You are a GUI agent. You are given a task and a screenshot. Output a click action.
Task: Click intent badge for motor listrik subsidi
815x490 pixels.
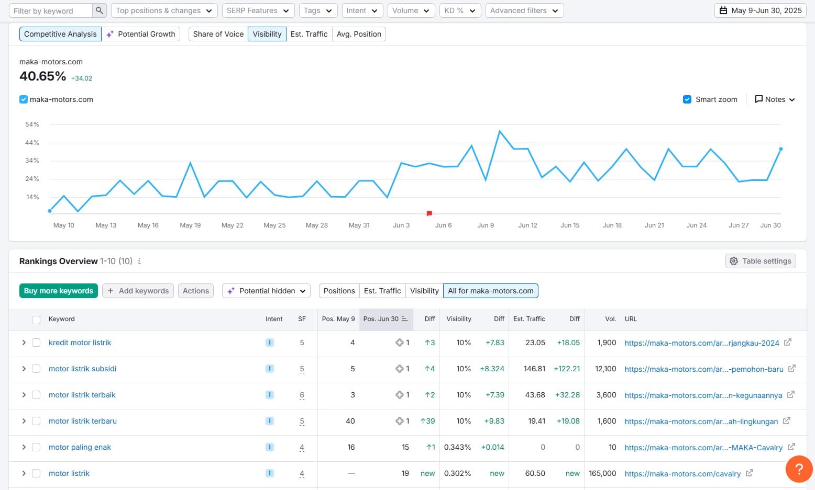tap(270, 369)
